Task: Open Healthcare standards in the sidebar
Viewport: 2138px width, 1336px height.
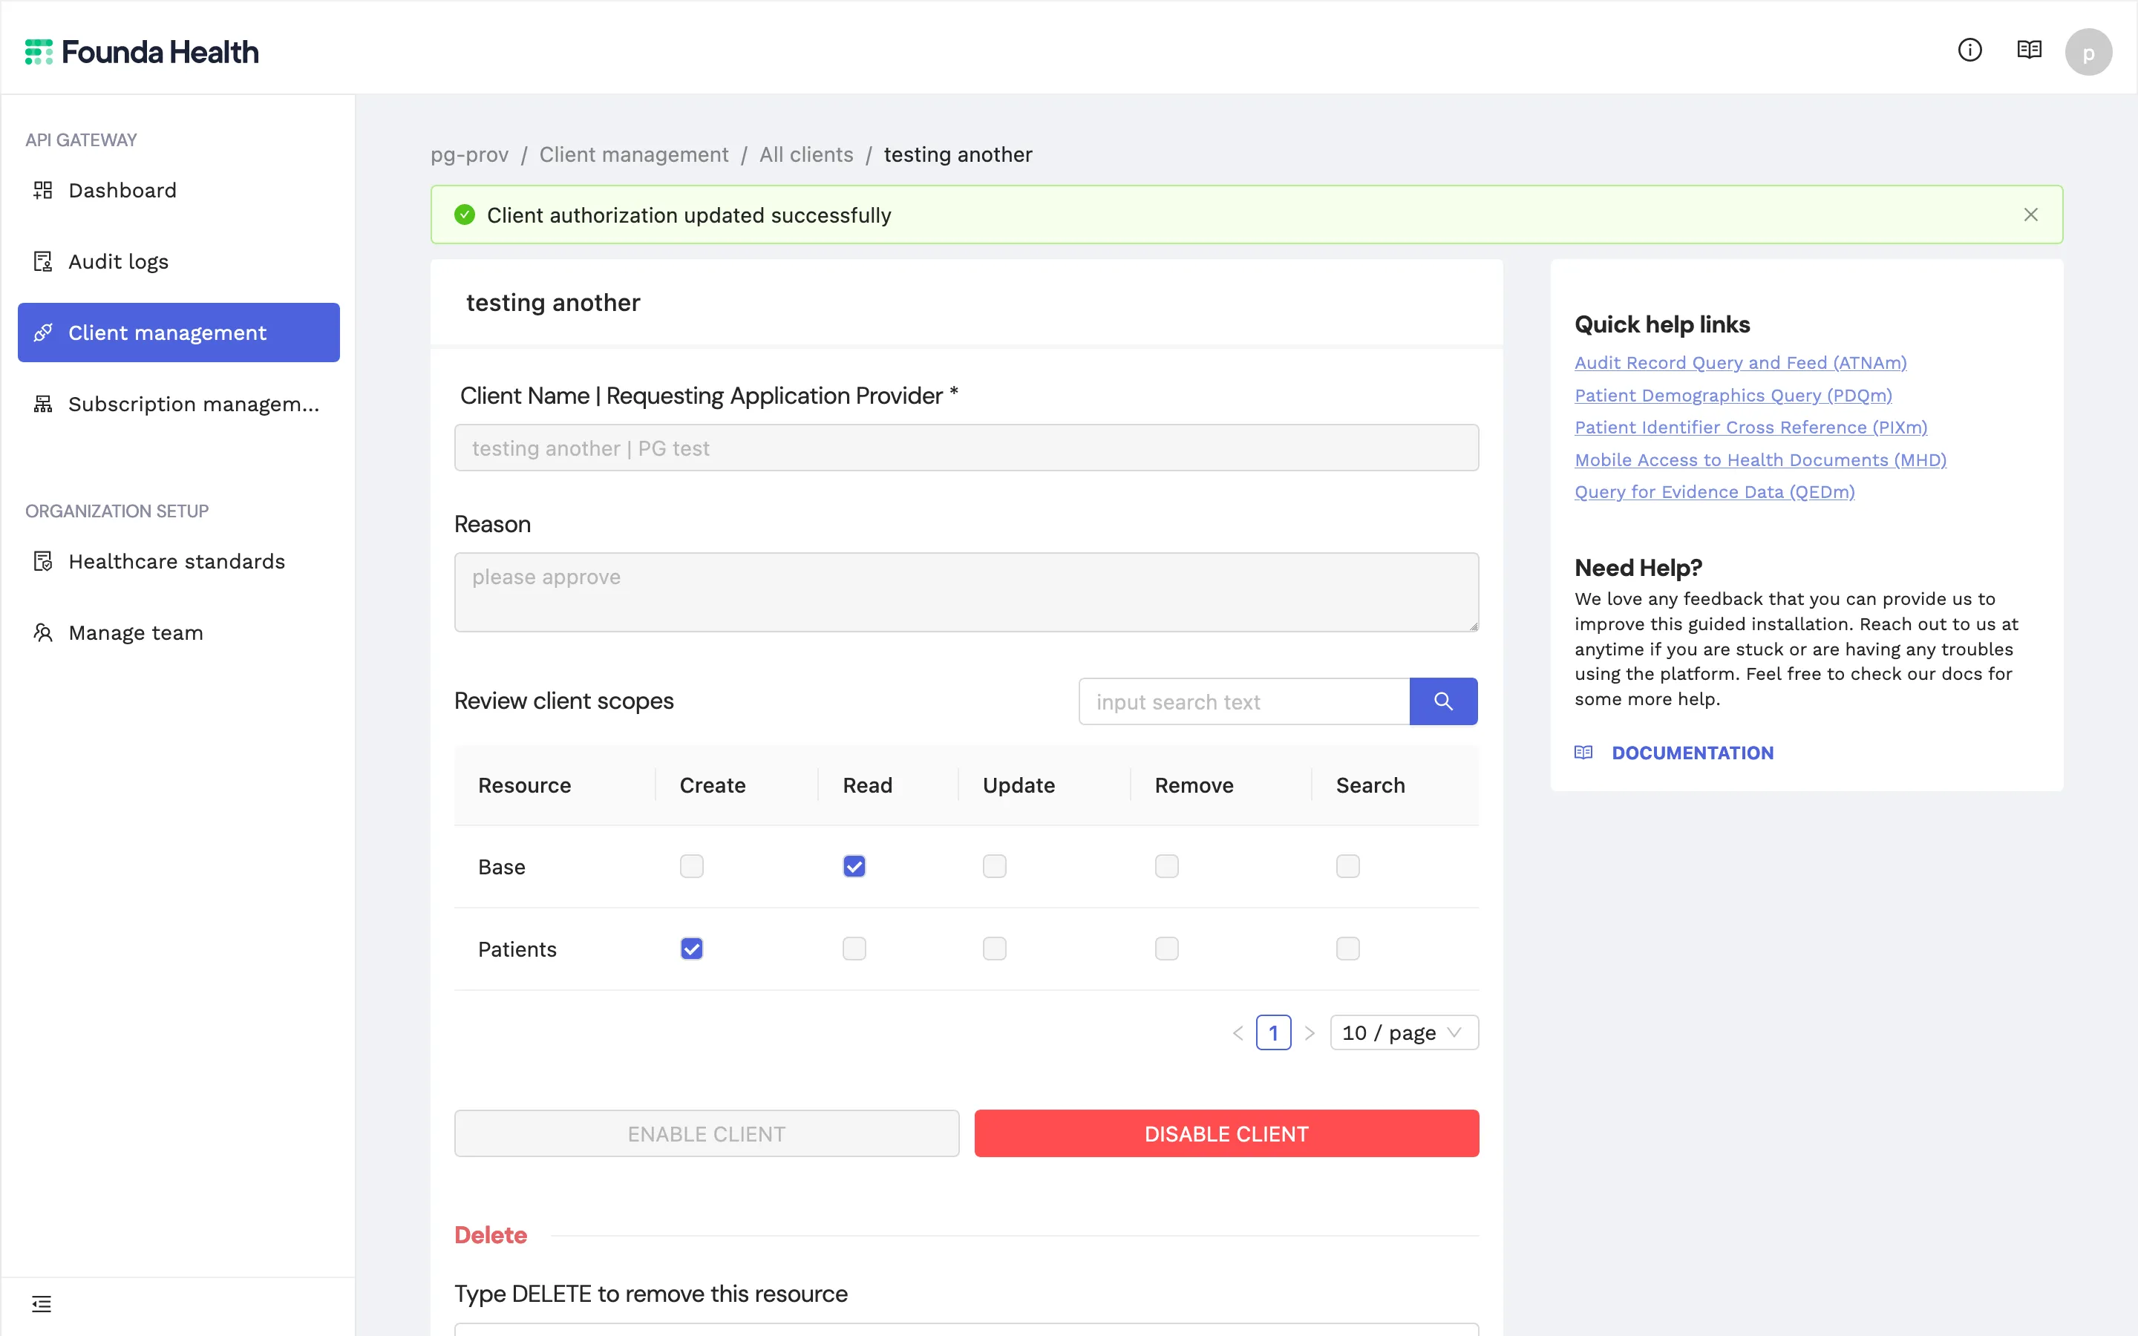Action: (x=178, y=561)
